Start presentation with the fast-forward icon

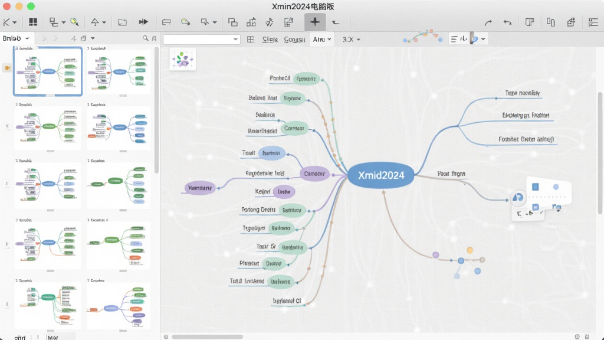143,22
